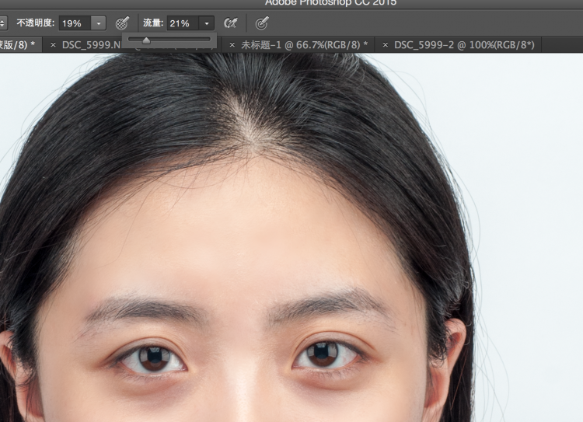Close the DSC_5999.N document tab
The width and height of the screenshot is (583, 422).
coord(53,45)
